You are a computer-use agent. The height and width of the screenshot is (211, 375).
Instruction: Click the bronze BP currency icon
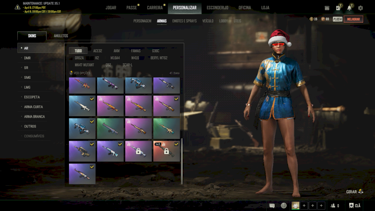coord(322,19)
